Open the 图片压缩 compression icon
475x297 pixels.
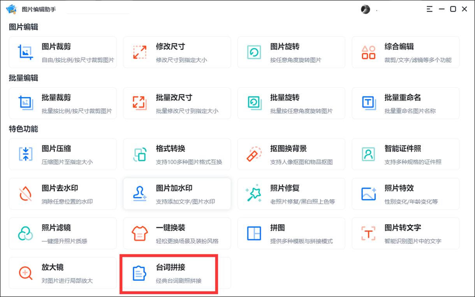pos(25,154)
